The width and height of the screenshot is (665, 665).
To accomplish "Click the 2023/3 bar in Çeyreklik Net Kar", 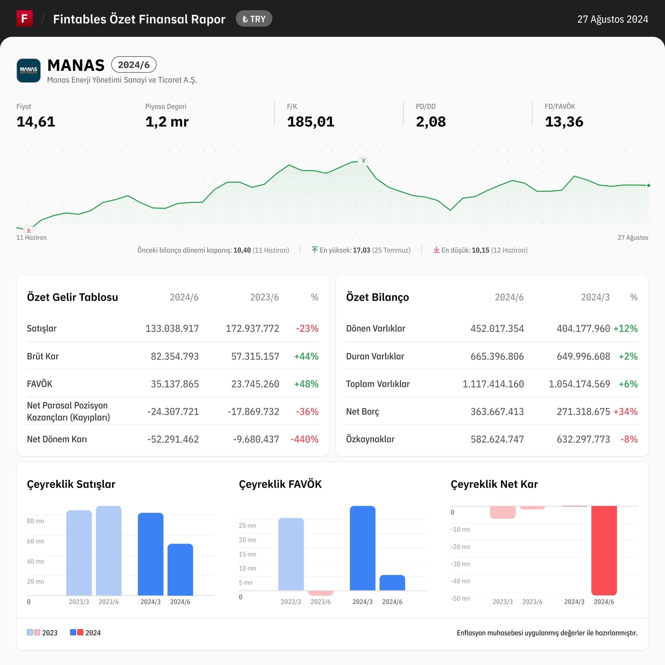I will click(x=503, y=512).
